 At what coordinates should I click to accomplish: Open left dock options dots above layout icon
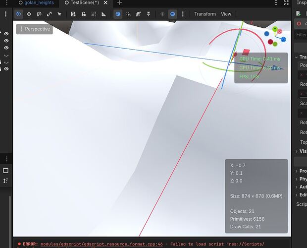[6, 159]
